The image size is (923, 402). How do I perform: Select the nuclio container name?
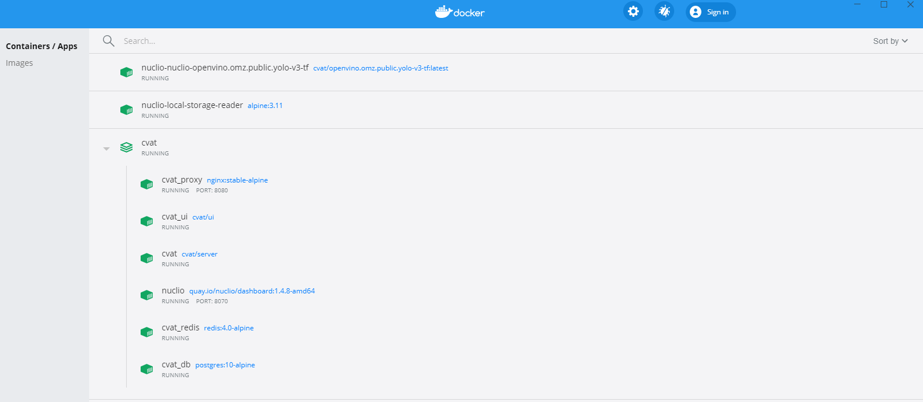173,291
